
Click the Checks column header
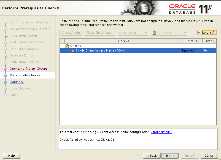point(123,41)
